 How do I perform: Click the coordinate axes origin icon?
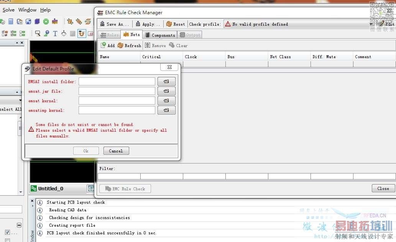pyautogui.click(x=64, y=33)
